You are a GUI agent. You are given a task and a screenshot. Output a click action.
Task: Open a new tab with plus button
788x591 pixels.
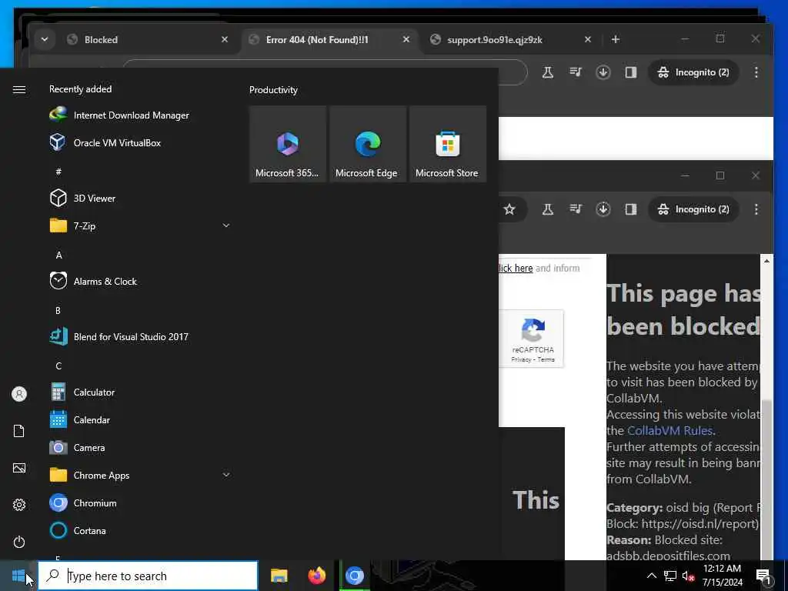pos(616,39)
